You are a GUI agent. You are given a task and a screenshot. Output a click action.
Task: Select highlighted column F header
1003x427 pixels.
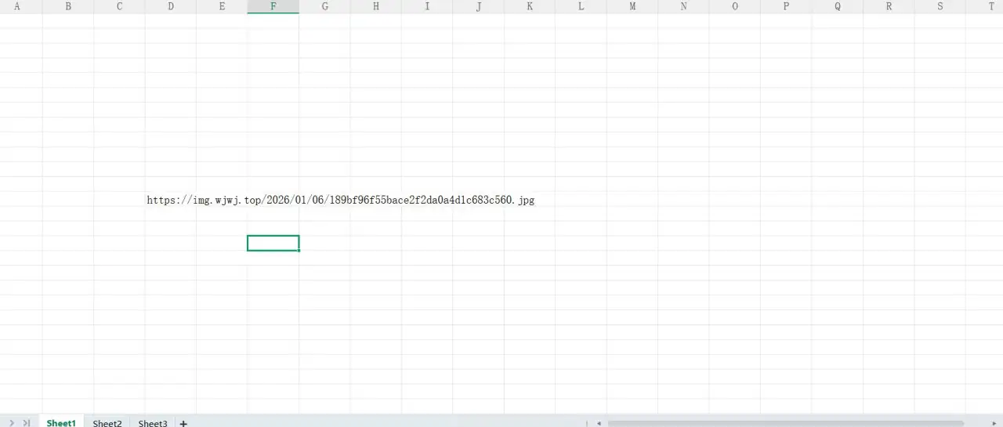[273, 6]
